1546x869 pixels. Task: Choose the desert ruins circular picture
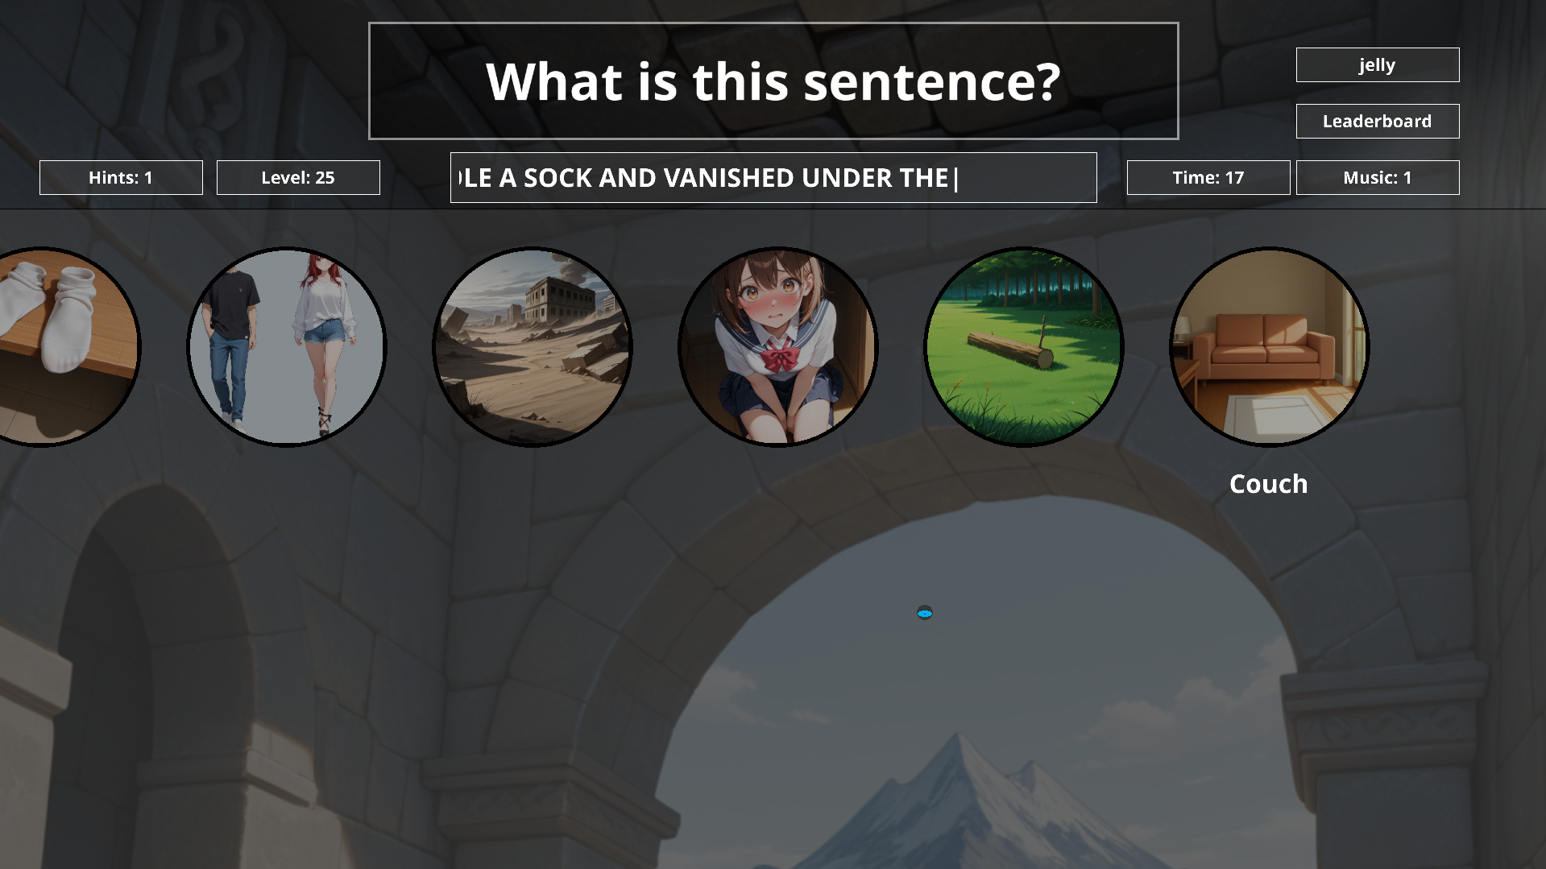[533, 346]
